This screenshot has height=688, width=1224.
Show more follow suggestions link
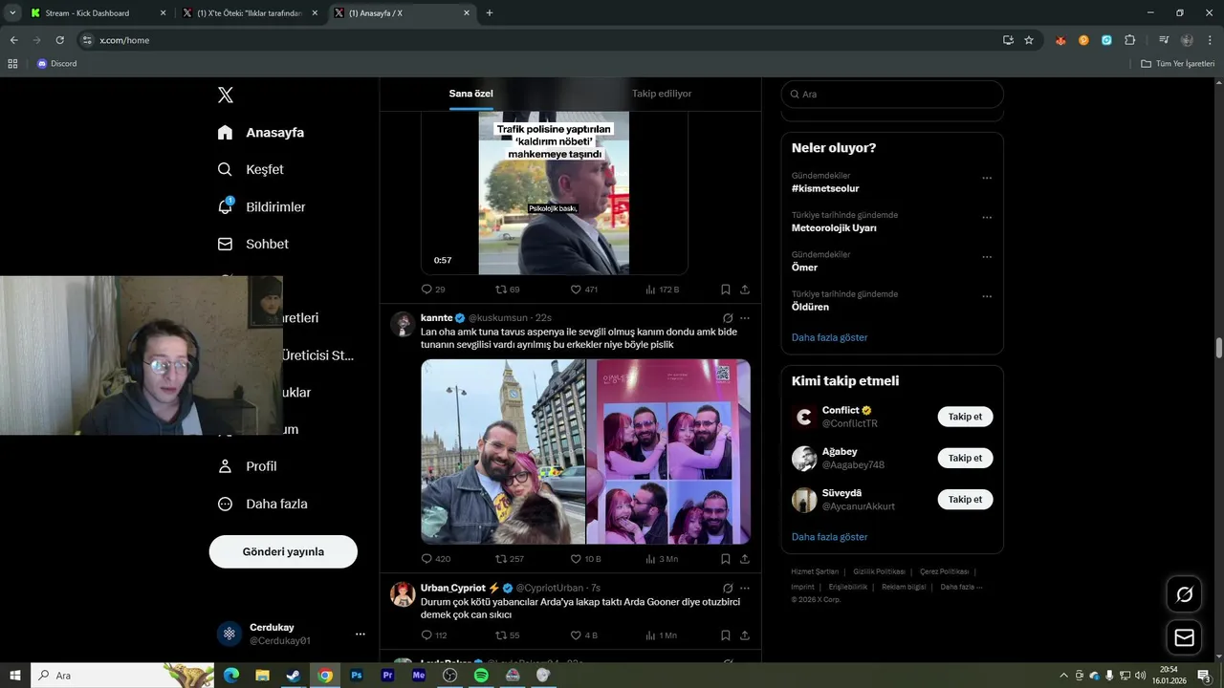click(x=830, y=537)
